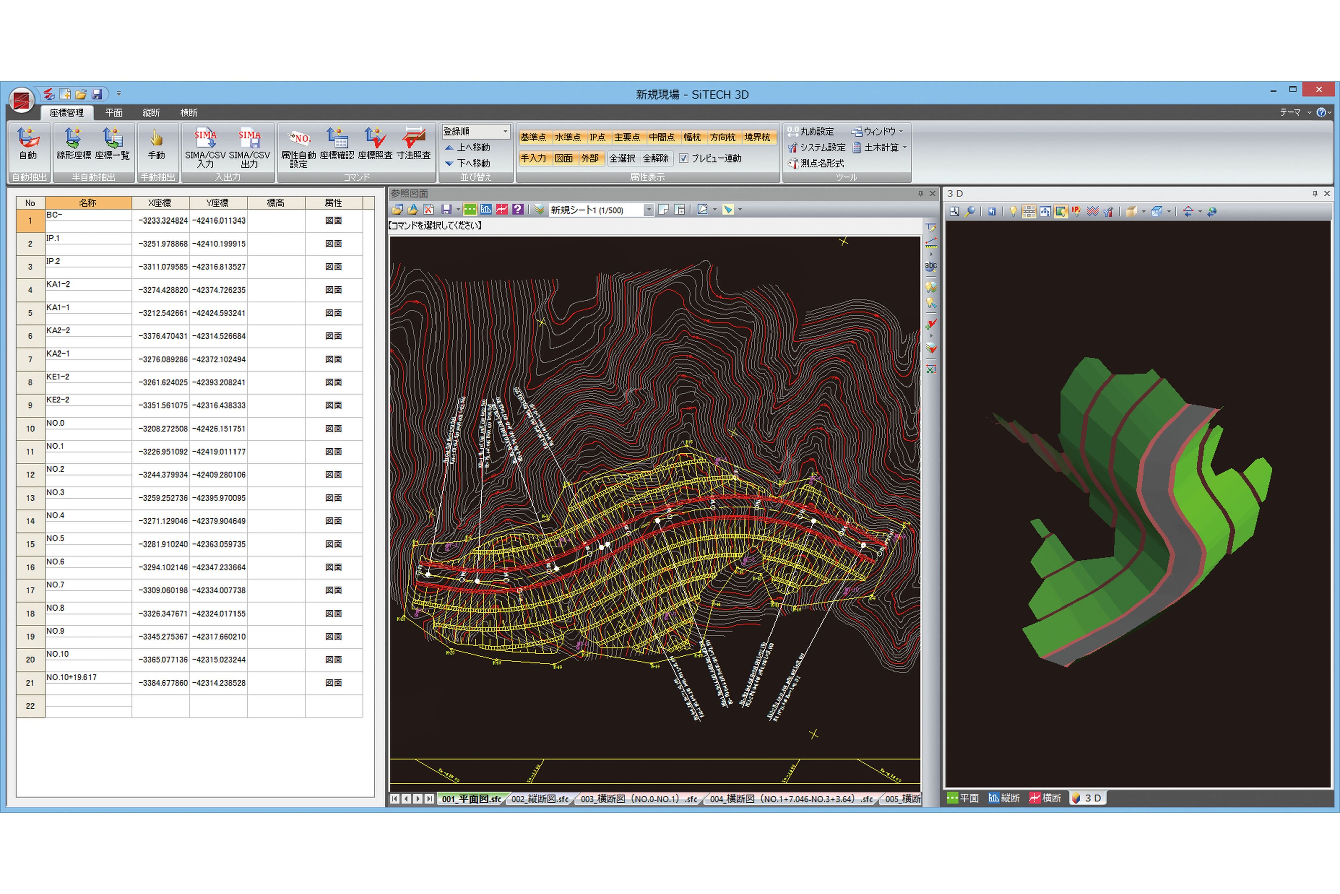Viewport: 1340px width, 894px height.
Task: Open 登録順 sort order dropdown
Action: tap(505, 132)
